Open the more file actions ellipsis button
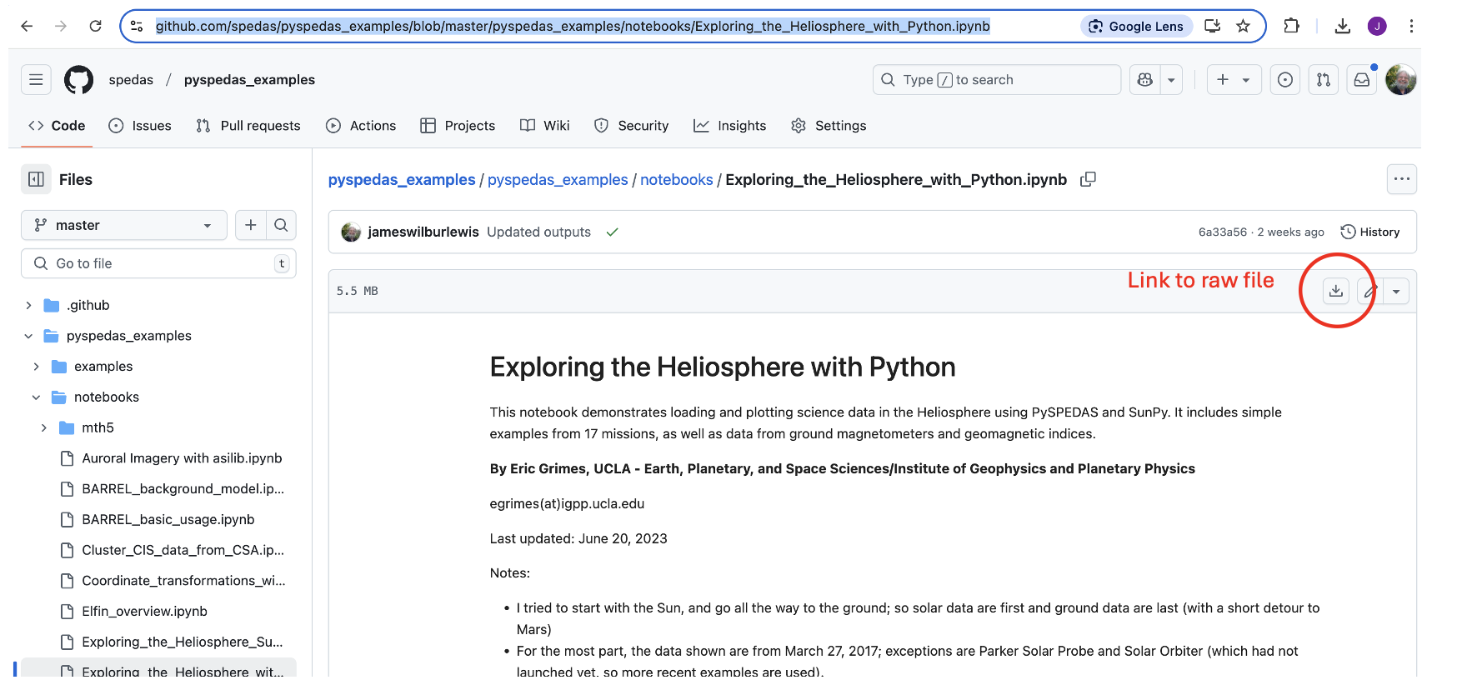Image resolution: width=1457 pixels, height=695 pixels. point(1402,179)
